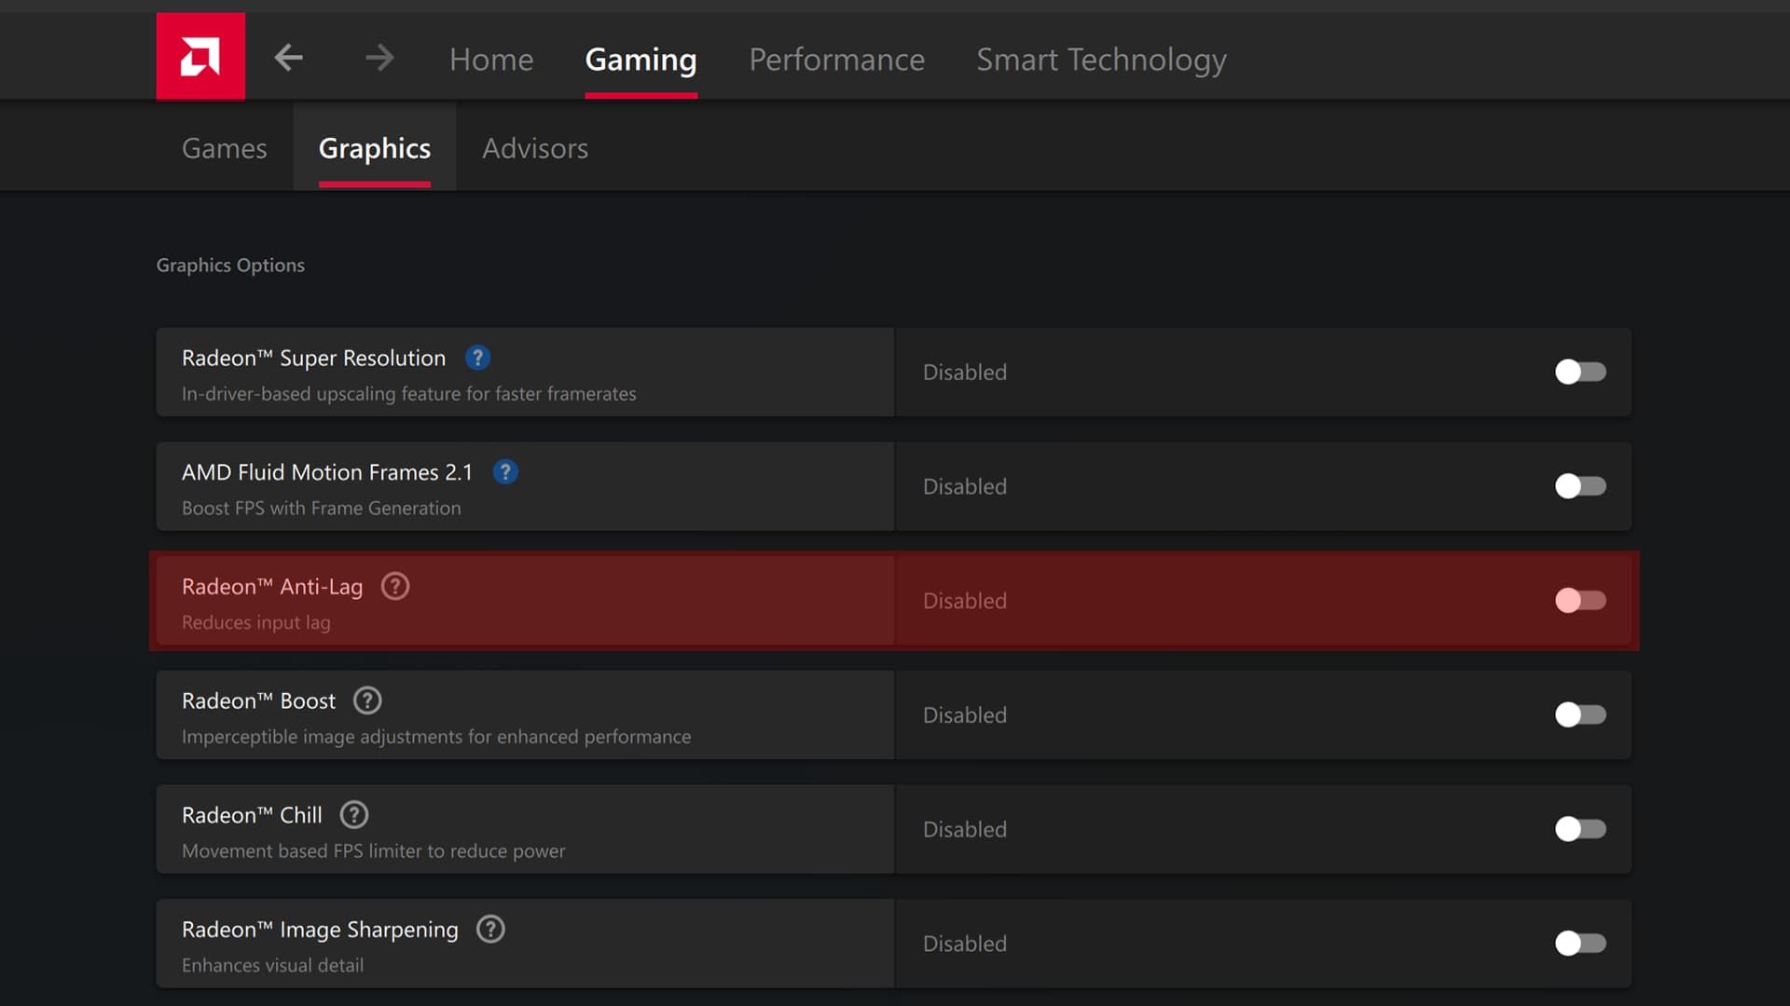Turn on Radeon Anti-Lag switch
The width and height of the screenshot is (1790, 1006).
point(1580,601)
